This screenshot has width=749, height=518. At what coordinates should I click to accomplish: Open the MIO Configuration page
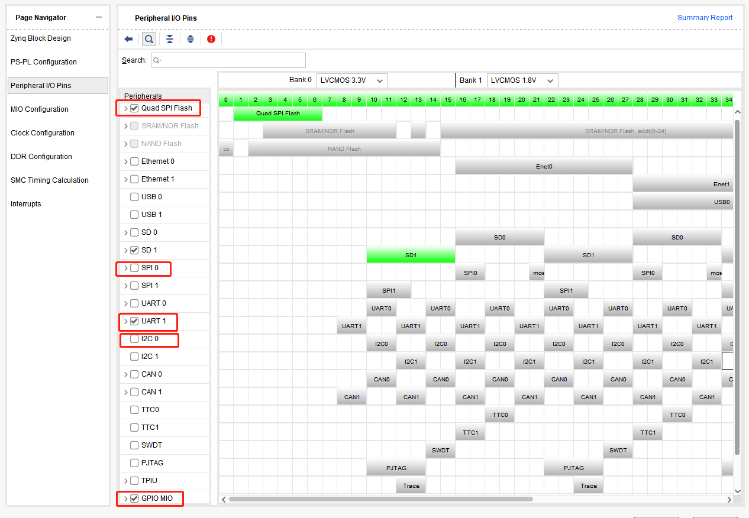click(40, 109)
